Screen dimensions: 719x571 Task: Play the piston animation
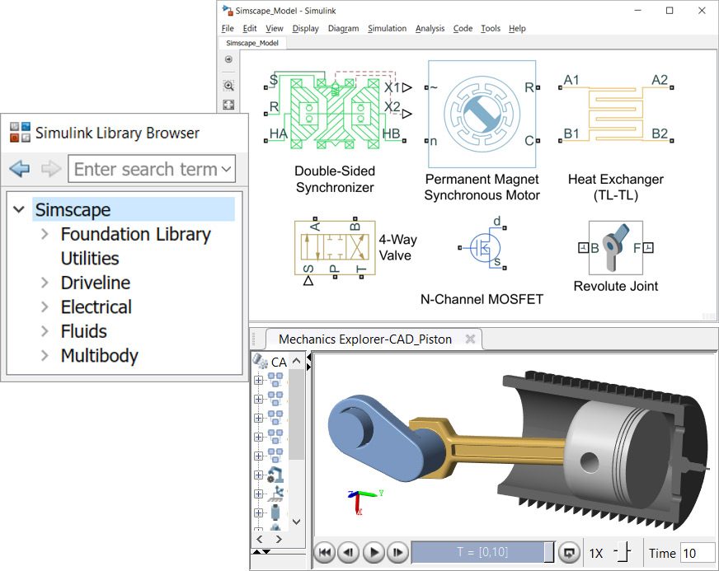374,552
